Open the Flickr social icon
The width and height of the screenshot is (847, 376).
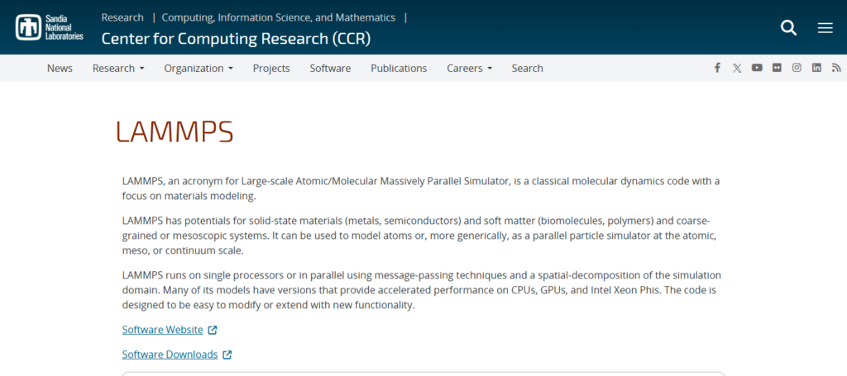(777, 68)
